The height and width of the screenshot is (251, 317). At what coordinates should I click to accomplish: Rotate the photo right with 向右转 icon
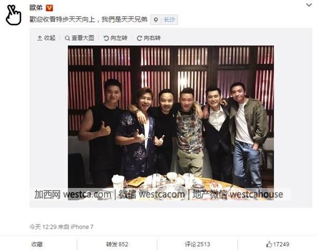[x=139, y=38]
